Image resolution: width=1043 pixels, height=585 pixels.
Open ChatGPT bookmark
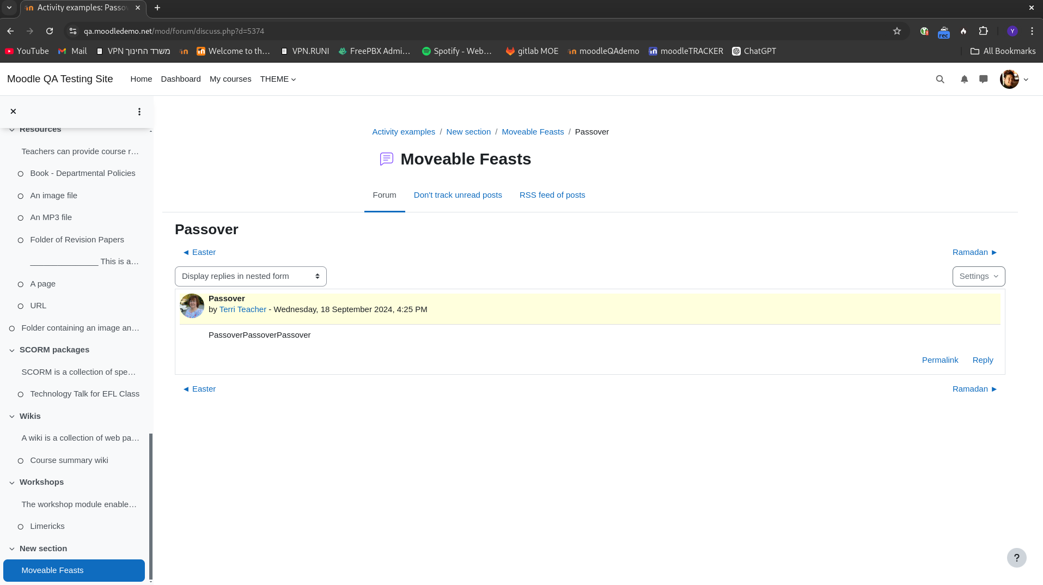[x=754, y=51]
